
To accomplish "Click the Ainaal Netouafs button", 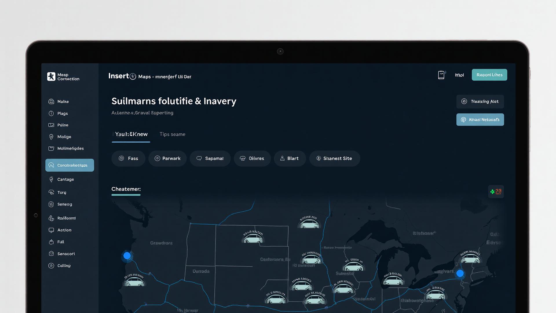I will tap(480, 120).
